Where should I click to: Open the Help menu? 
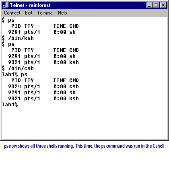tap(62, 13)
